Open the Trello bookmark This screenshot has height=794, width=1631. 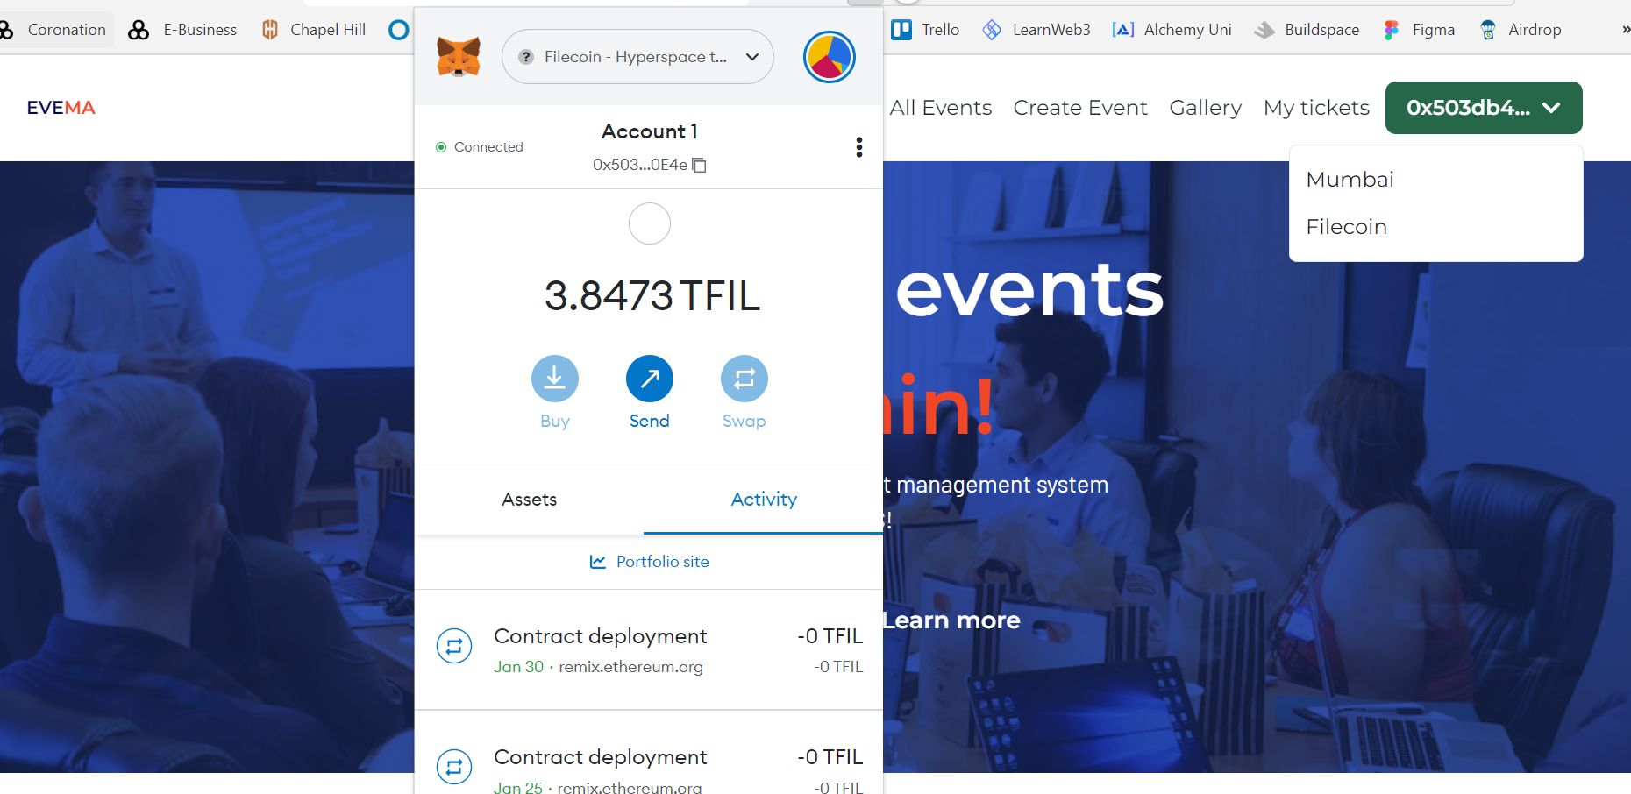pos(925,30)
